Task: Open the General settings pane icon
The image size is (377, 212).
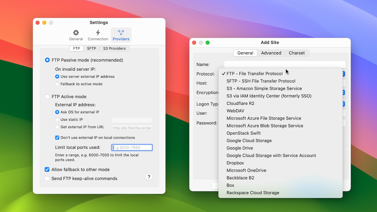Action: 76,35
